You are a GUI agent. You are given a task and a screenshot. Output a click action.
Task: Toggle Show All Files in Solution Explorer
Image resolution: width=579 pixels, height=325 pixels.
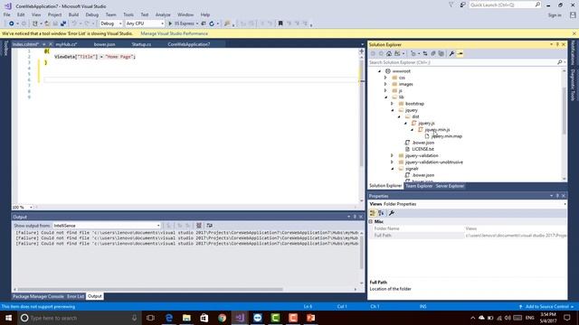click(441, 54)
